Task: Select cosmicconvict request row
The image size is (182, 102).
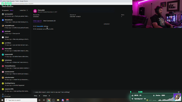Action: 16,73
